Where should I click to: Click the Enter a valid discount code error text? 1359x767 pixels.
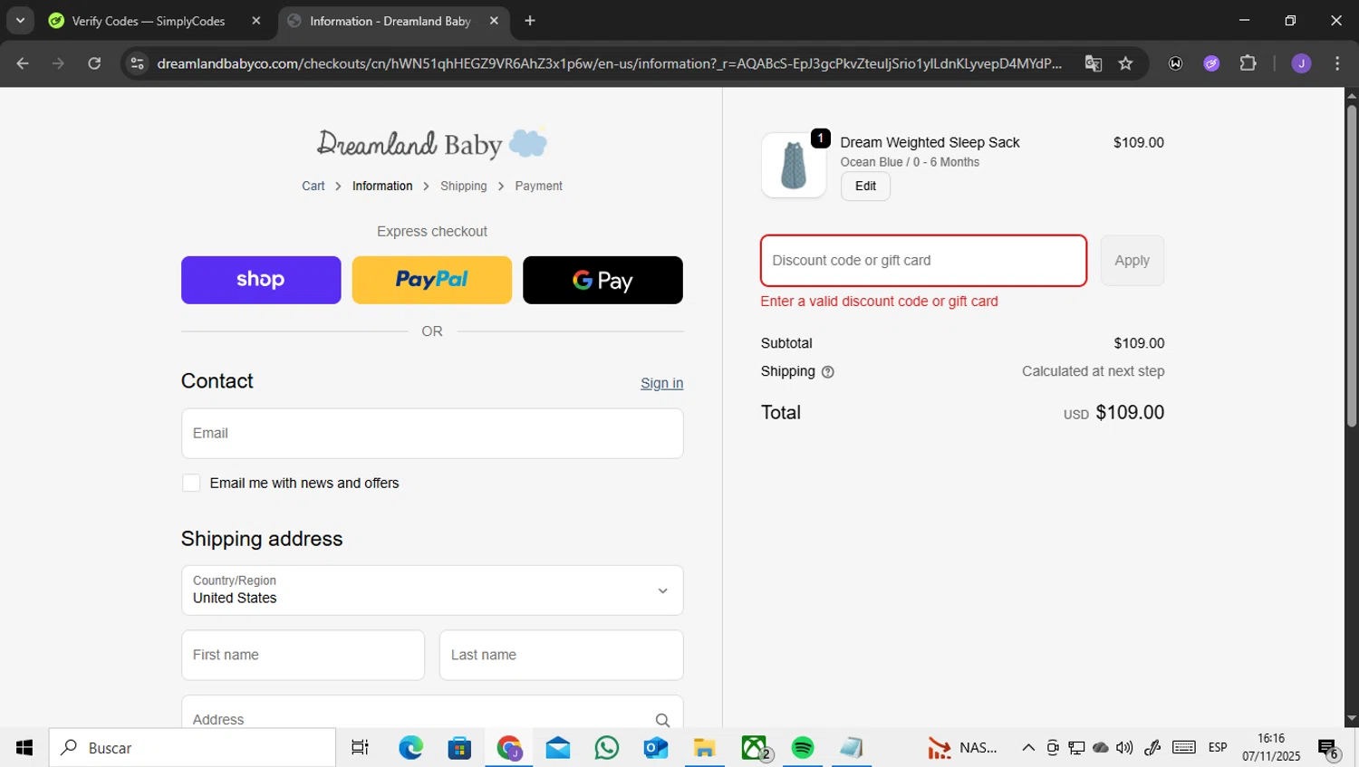[880, 302]
